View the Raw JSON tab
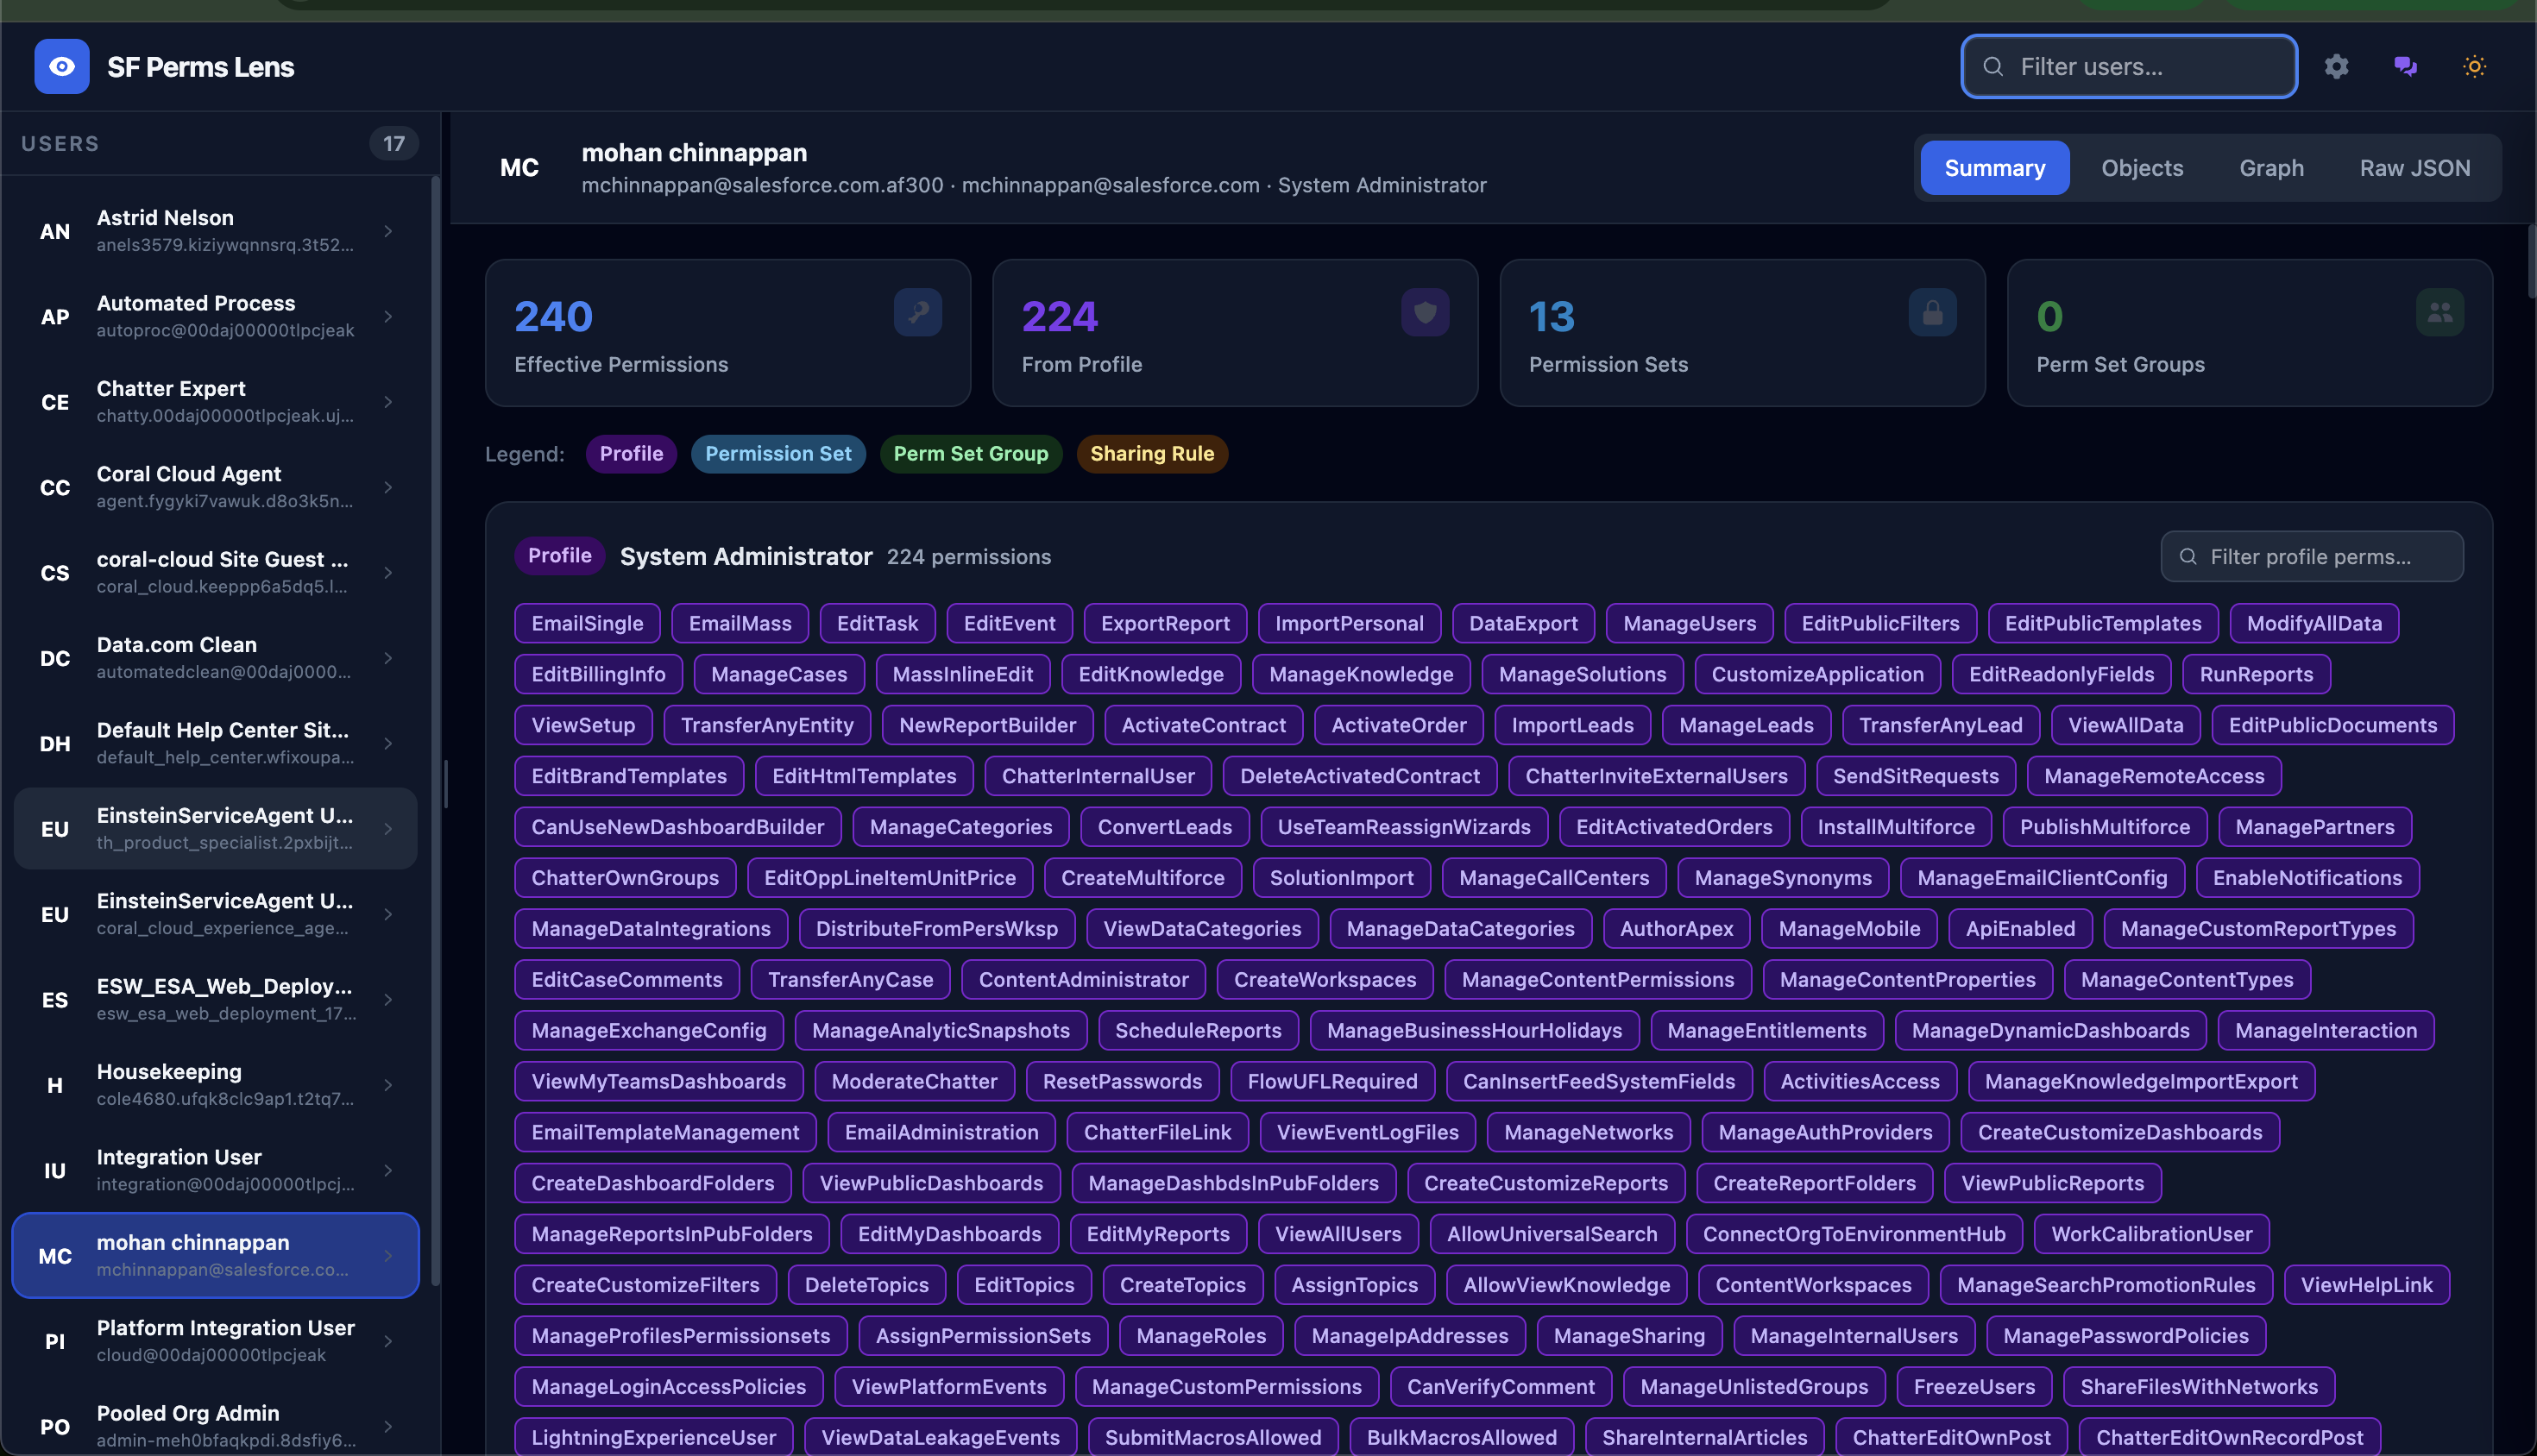This screenshot has height=1456, width=2537. [2415, 168]
